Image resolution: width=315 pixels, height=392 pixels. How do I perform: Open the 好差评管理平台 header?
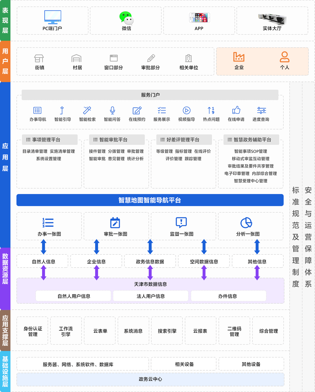click(x=184, y=140)
